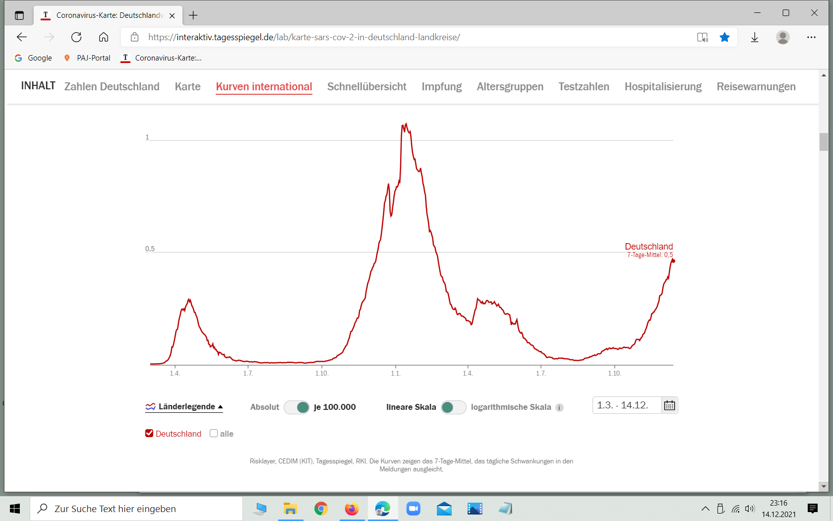
Task: Click the logarithmische Skala label
Action: pos(511,407)
